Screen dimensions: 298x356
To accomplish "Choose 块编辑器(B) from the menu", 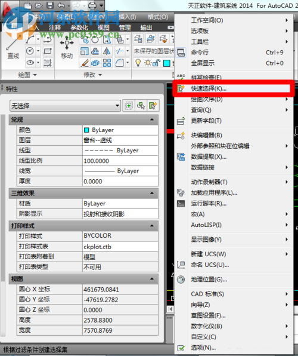I will pos(233,136).
